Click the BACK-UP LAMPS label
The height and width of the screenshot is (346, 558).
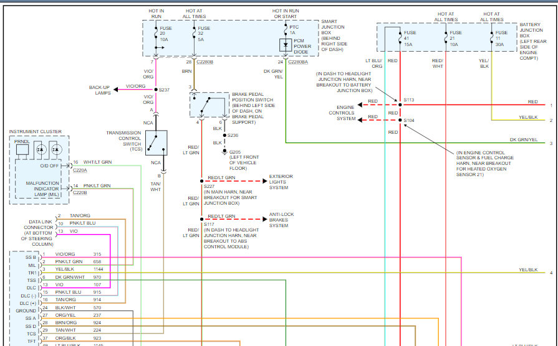pos(100,90)
